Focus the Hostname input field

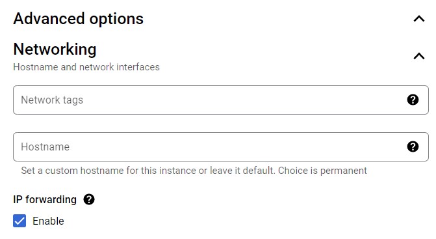point(221,147)
